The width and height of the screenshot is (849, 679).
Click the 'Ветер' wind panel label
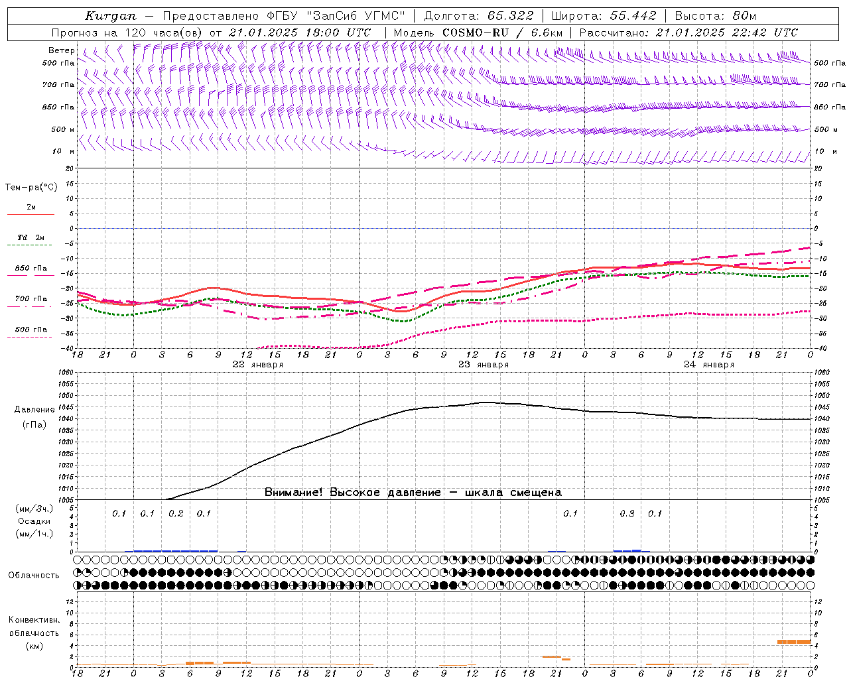click(61, 50)
